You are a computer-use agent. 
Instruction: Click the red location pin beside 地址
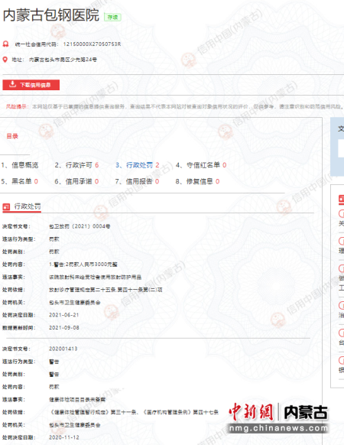click(x=5, y=60)
